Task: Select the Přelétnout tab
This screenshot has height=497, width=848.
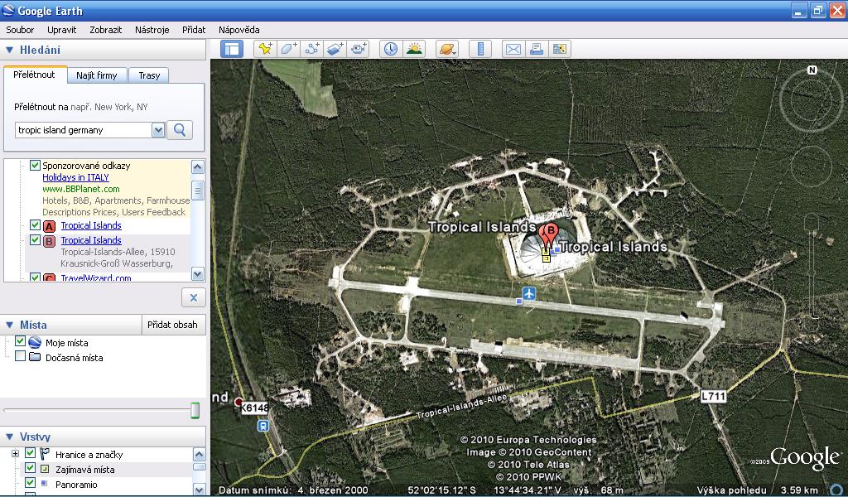Action: click(35, 75)
